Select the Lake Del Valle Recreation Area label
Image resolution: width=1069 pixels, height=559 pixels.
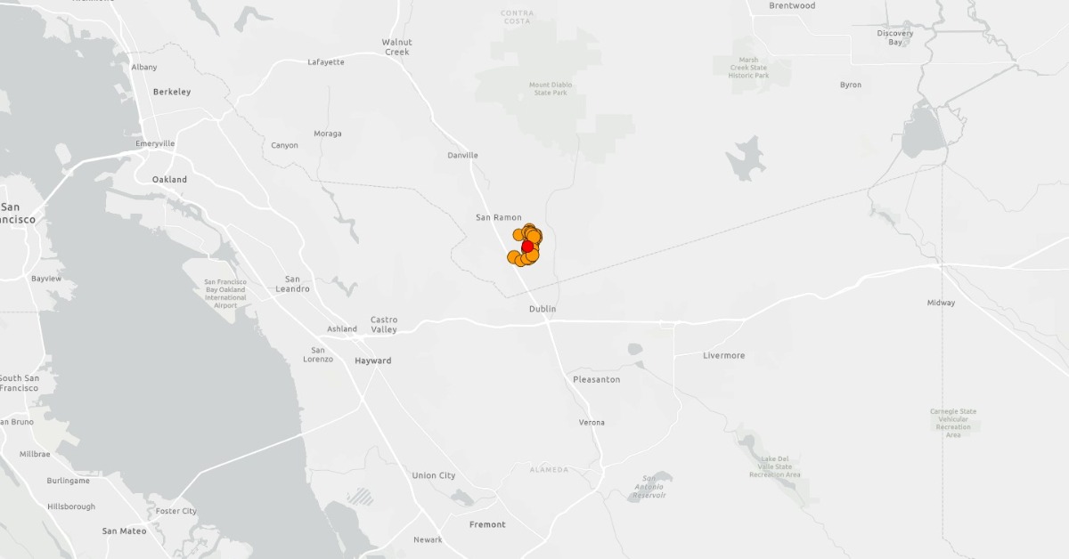coord(775,466)
